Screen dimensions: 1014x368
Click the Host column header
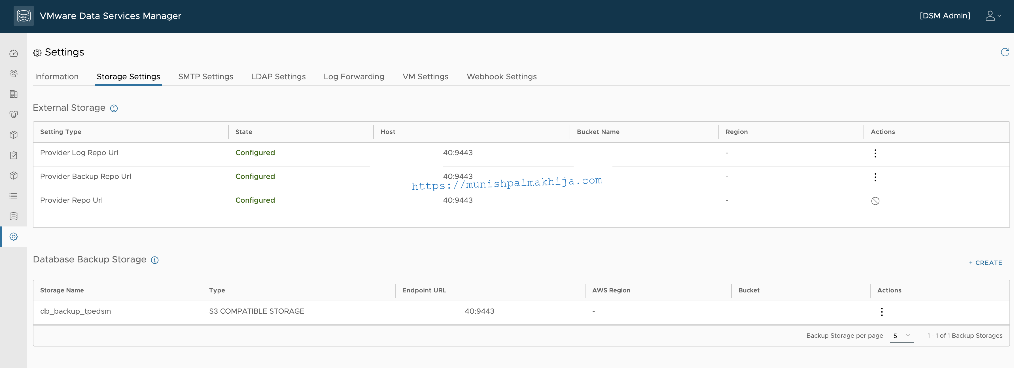tap(388, 132)
